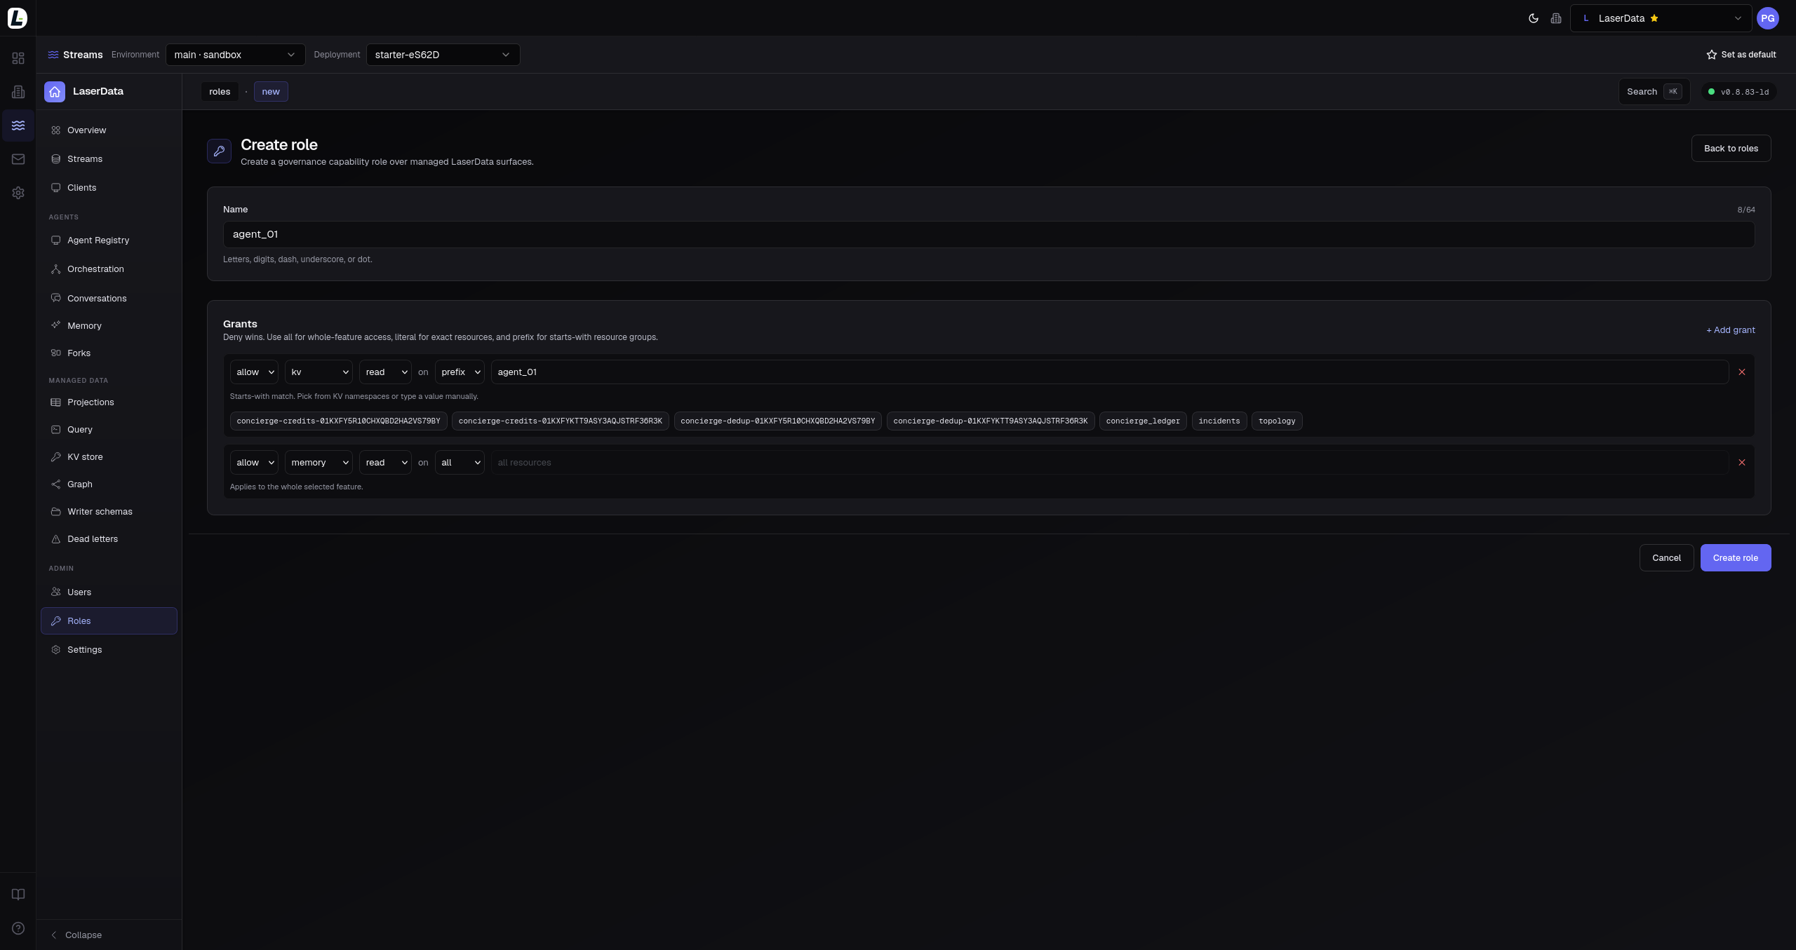Open Agent Registry
Viewport: 1796px width, 950px height.
click(109, 240)
